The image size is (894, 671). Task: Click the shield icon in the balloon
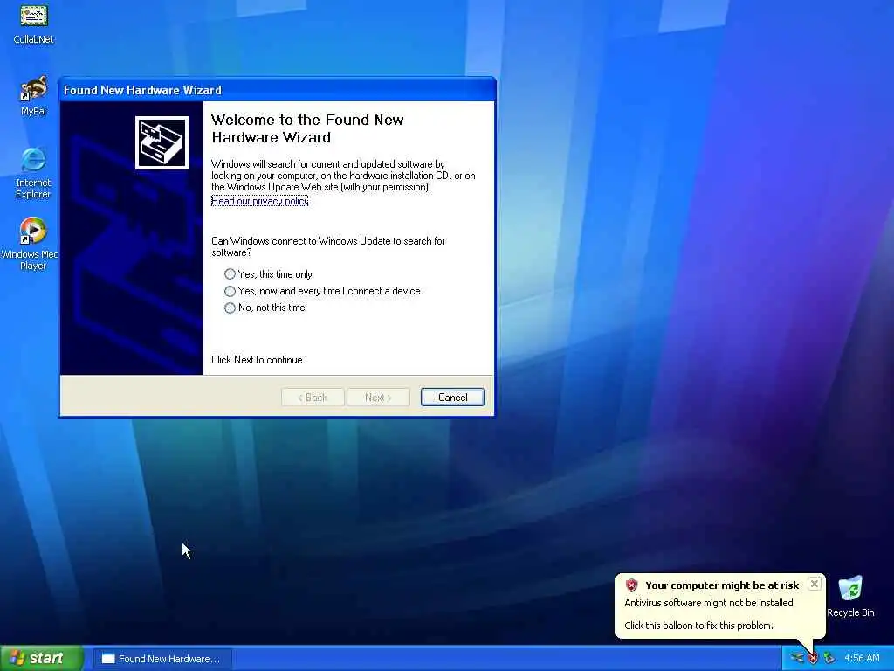(x=631, y=585)
